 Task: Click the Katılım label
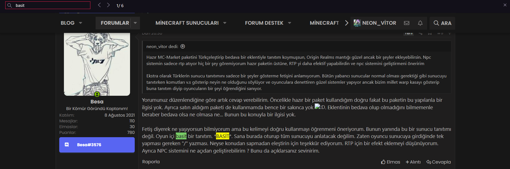[x=67, y=115]
